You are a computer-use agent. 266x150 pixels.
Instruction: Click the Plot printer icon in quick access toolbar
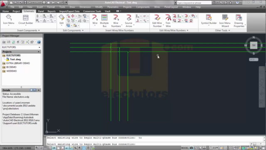(x=44, y=2)
